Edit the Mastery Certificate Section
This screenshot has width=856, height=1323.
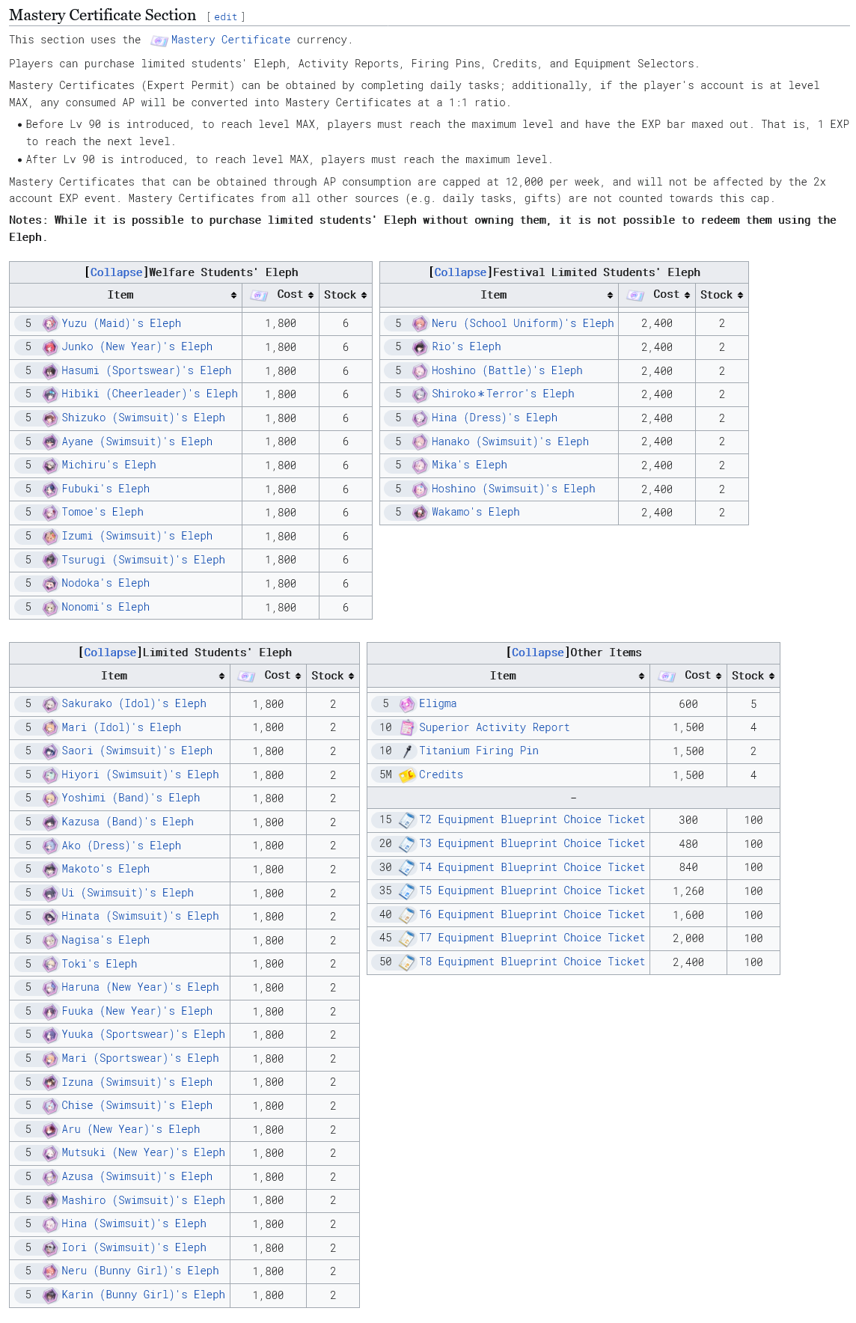click(226, 16)
